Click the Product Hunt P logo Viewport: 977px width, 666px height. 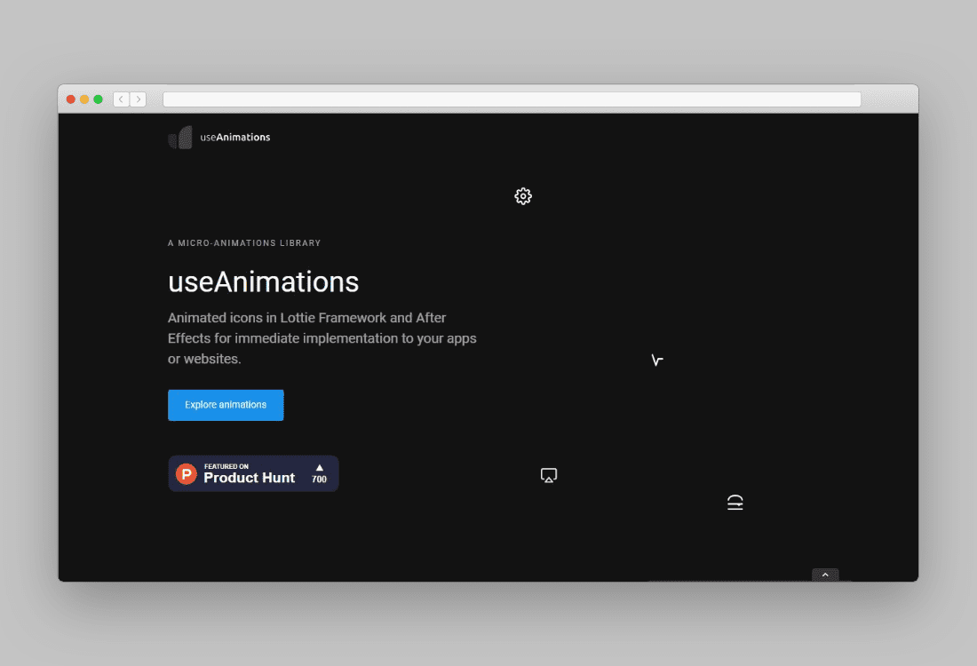click(185, 473)
